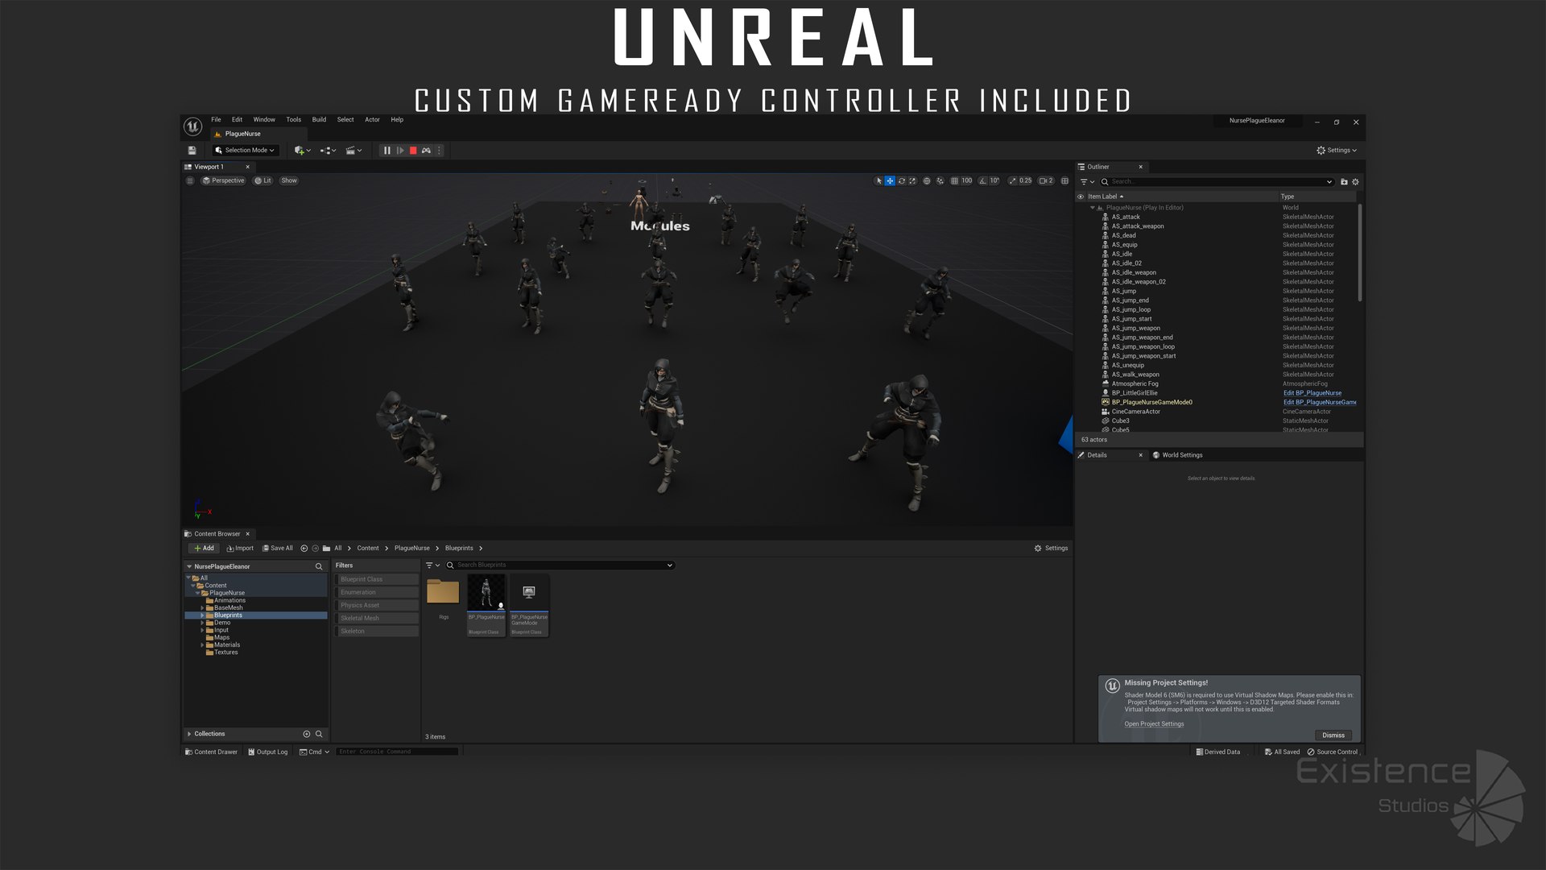Click Save All in the Content Browser
The height and width of the screenshot is (870, 1546).
278,549
